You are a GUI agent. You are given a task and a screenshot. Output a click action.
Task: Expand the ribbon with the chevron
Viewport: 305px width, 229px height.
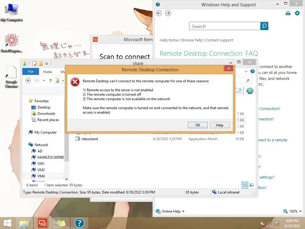pos(246,72)
